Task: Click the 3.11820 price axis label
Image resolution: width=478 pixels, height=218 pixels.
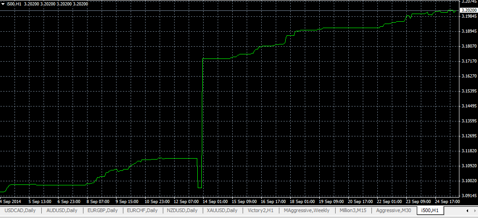Action: [x=469, y=151]
